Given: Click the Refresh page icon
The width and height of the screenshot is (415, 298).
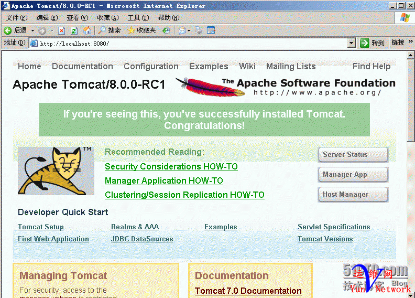Looking at the screenshot, I should (x=74, y=31).
